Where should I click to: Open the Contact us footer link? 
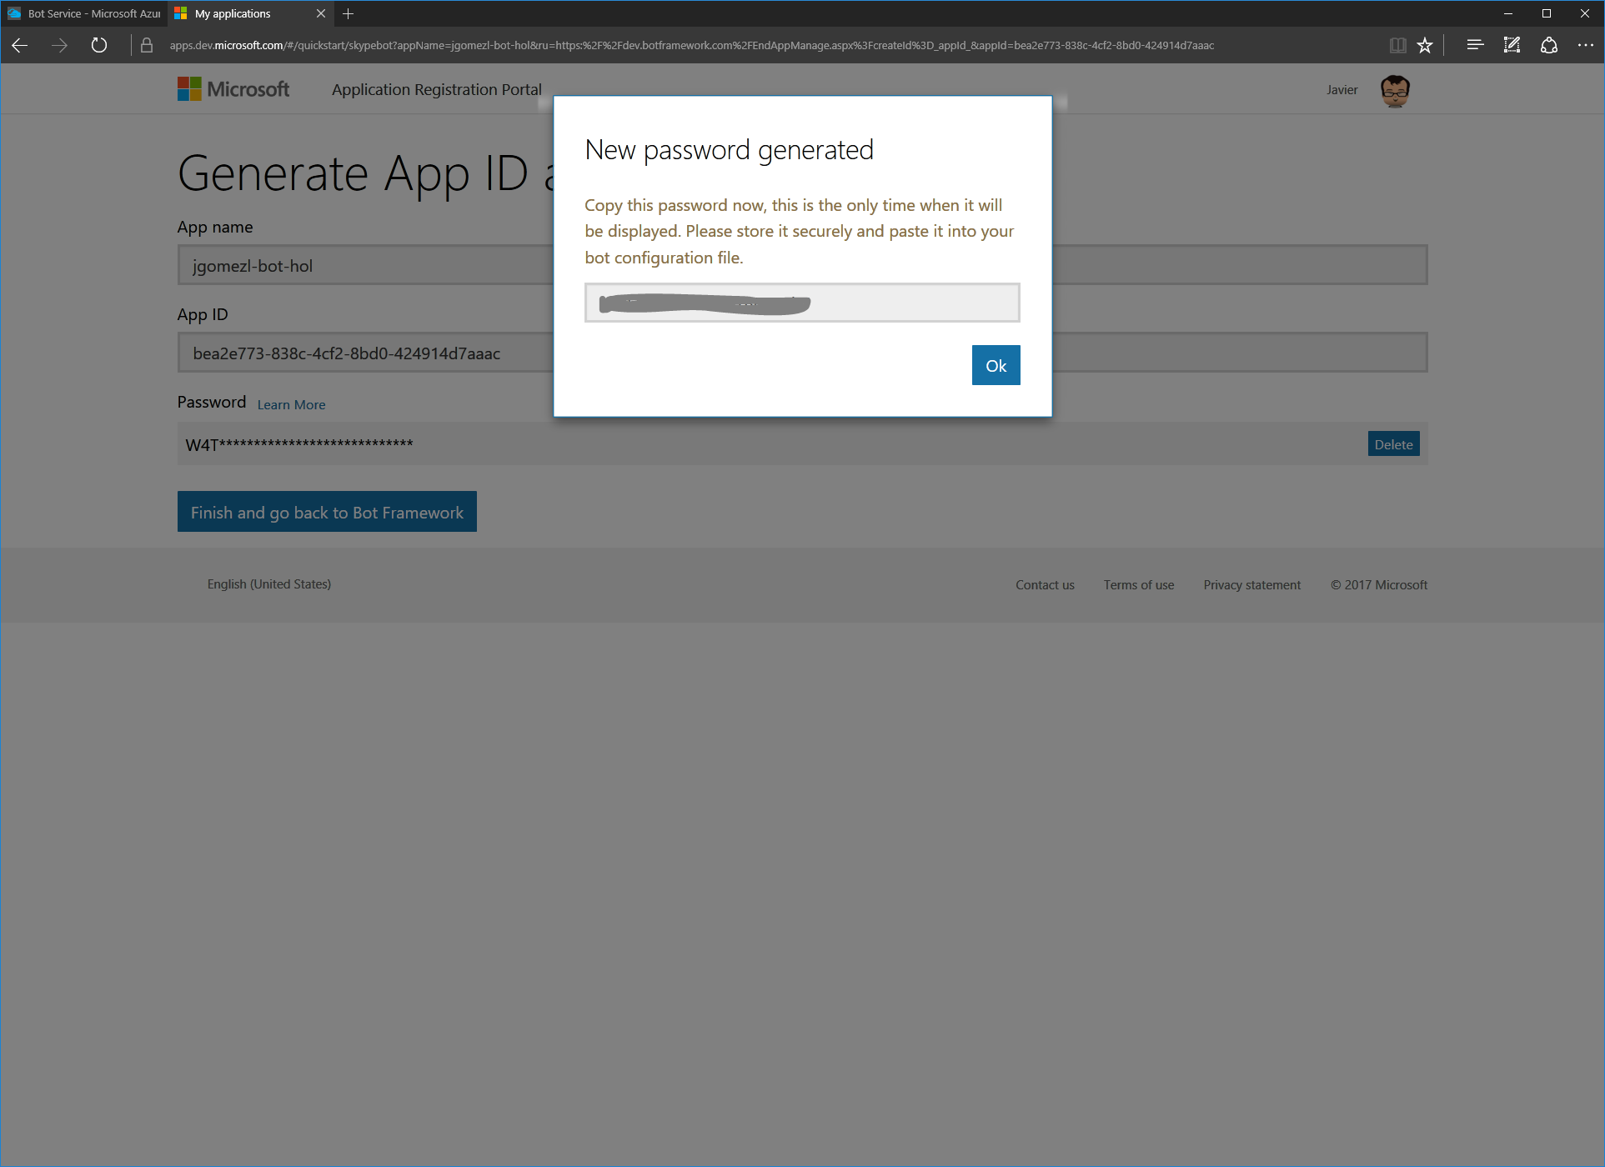click(x=1045, y=585)
